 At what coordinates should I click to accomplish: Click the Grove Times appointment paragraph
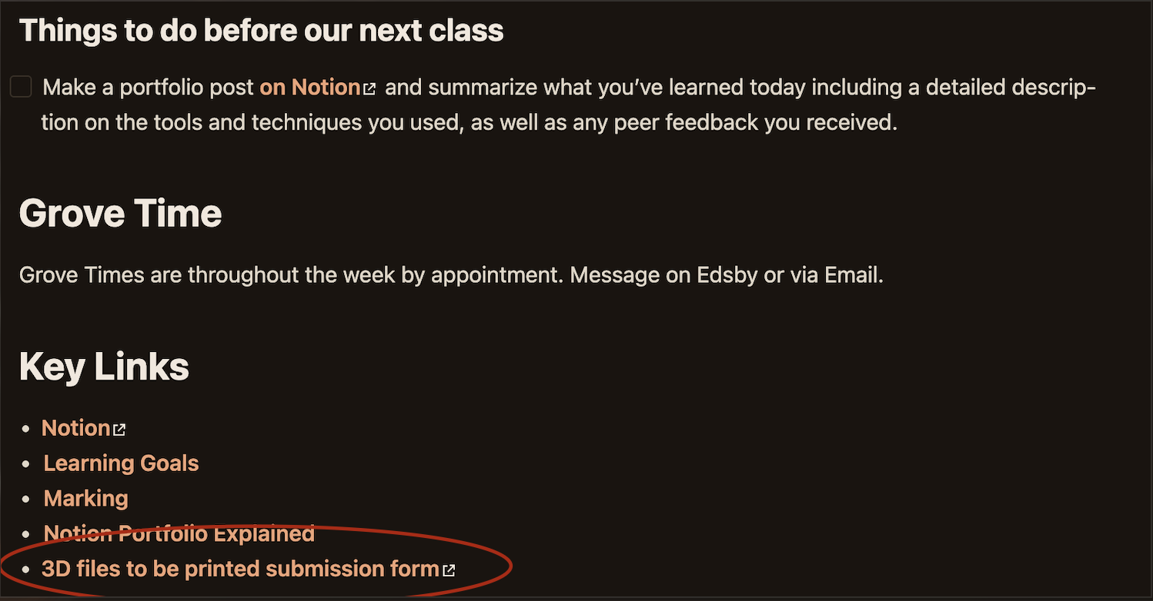coord(451,275)
